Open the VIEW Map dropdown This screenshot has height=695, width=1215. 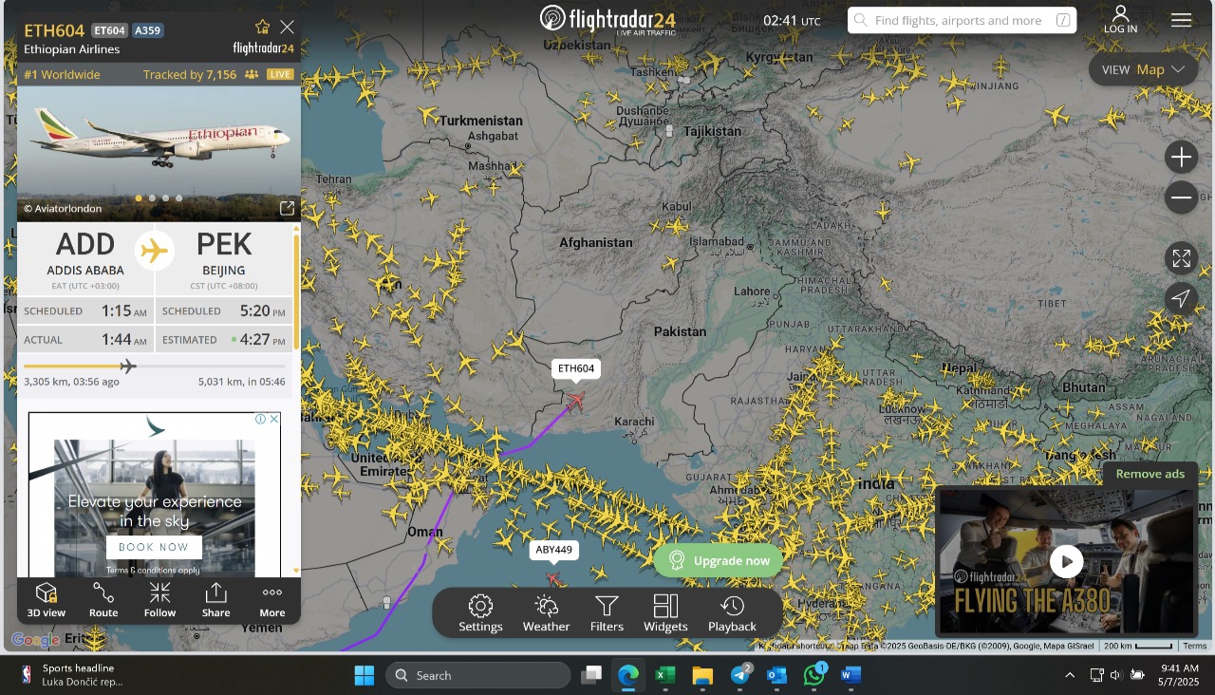pos(1143,69)
